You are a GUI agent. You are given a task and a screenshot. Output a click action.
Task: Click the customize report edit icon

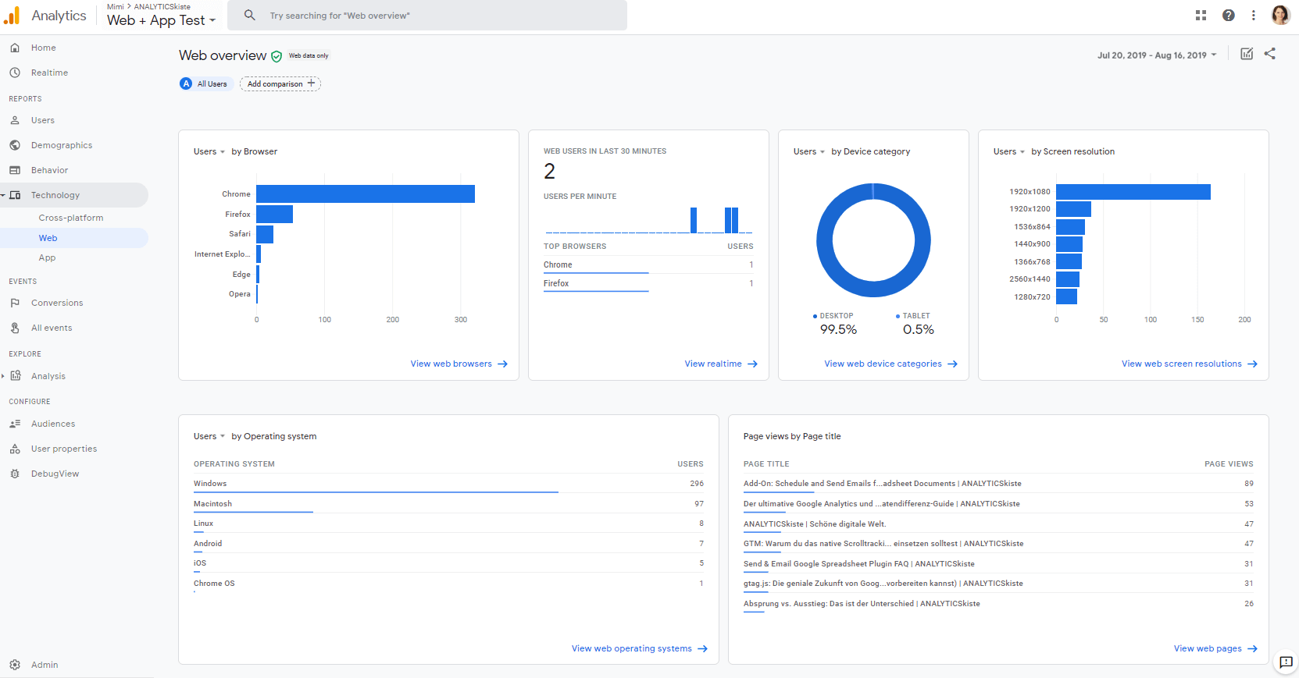coord(1247,54)
